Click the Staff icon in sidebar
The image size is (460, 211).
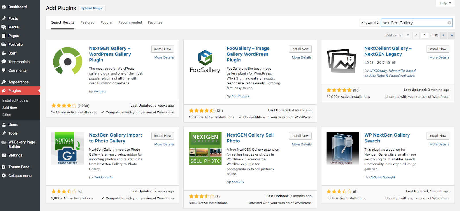point(4,53)
